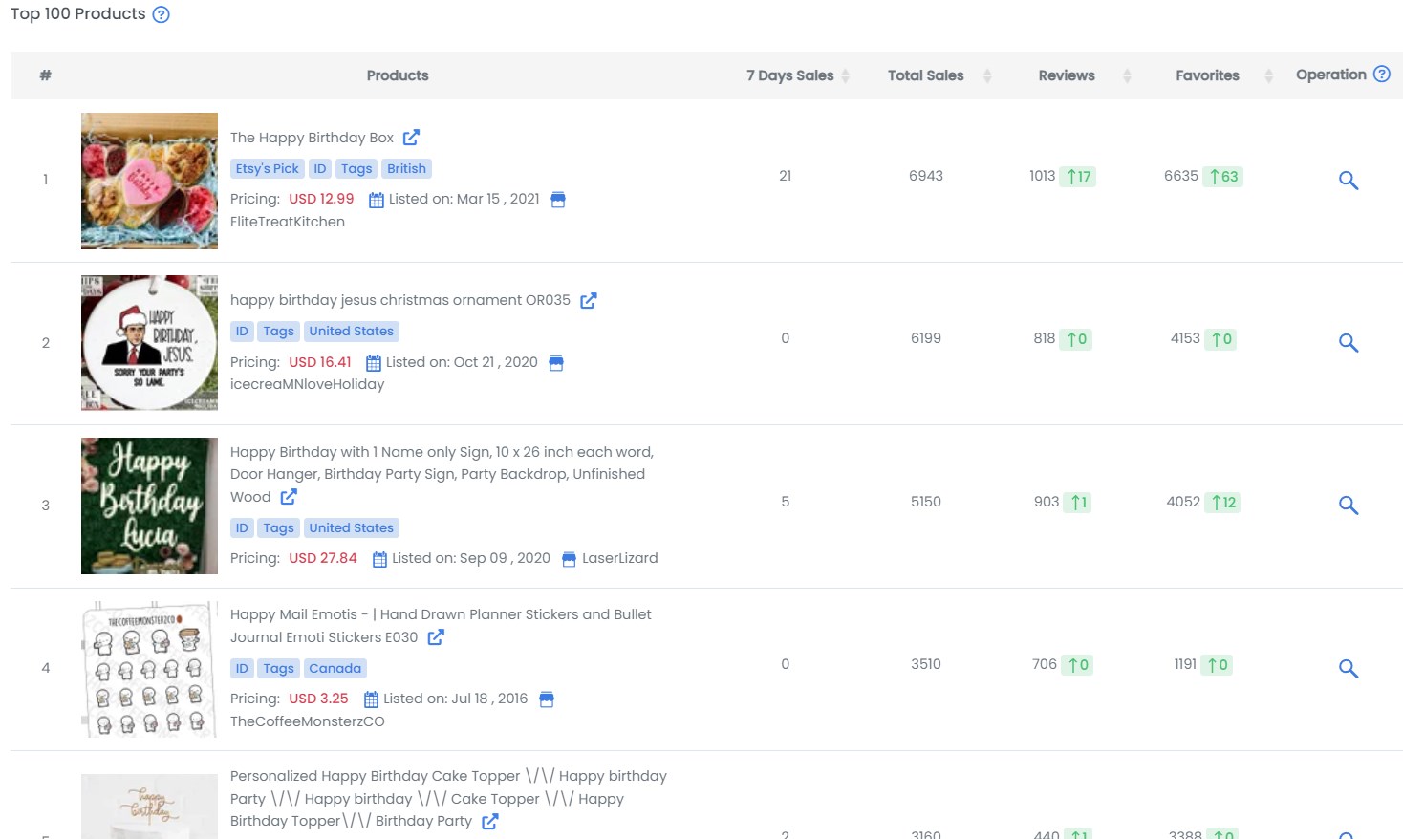Click the TheCoffeeMonsterzCO shop name
The image size is (1403, 839).
(x=307, y=721)
